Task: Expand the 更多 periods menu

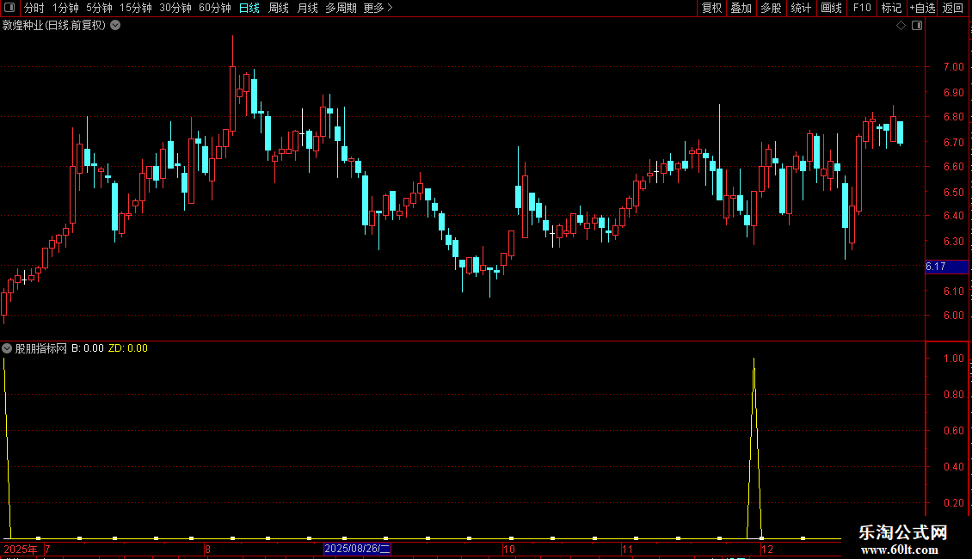Action: 378,8
